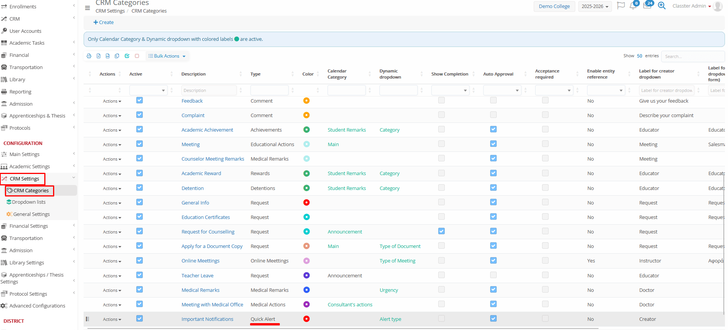This screenshot has height=330, width=728.
Task: Expand Actions menu for Detention row
Action: tap(112, 188)
